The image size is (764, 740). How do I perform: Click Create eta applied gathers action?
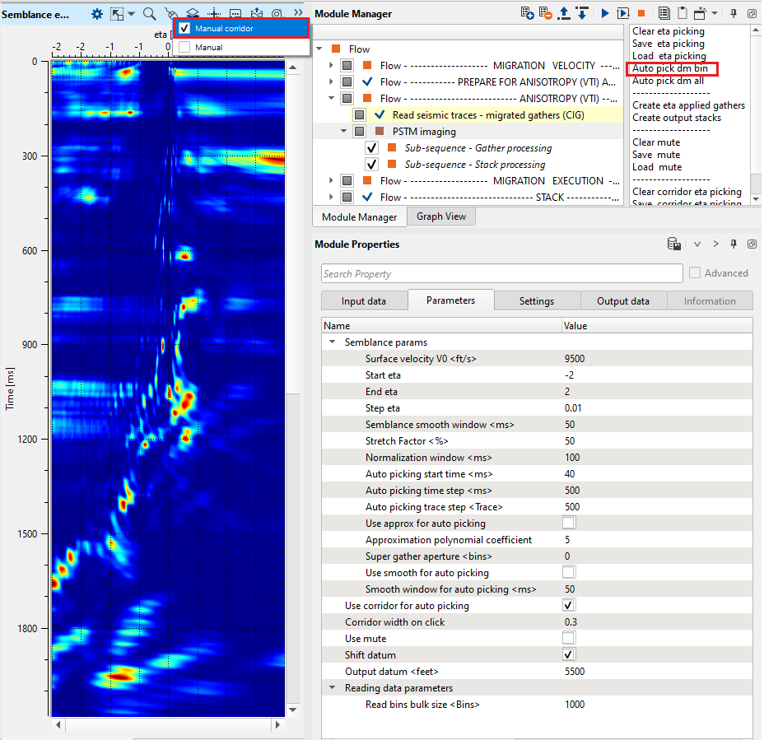click(x=687, y=105)
